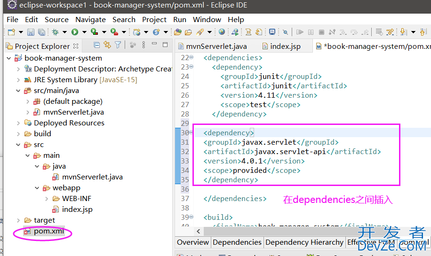This screenshot has width=431, height=256.
Task: Expand the WEB-INF folder node
Action: pyautogui.click(x=46, y=199)
